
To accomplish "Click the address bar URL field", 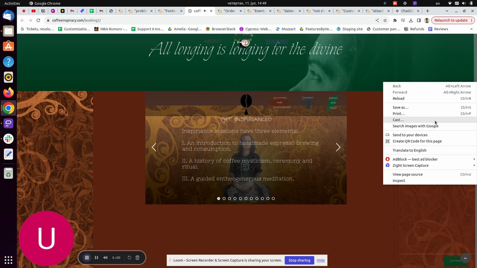I will (x=209, y=20).
